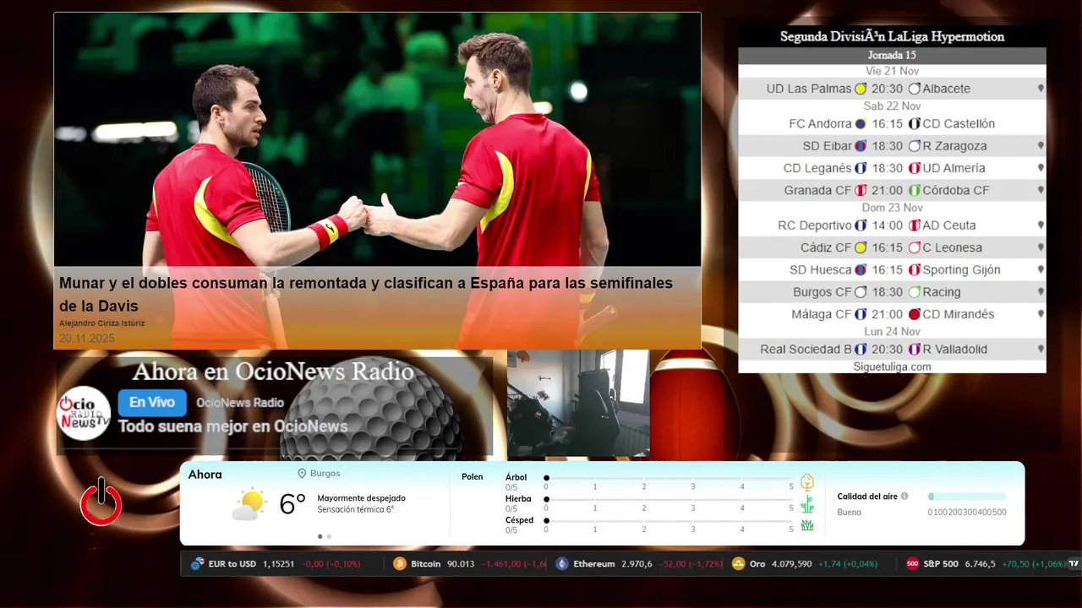Click location pin on SD Eibar row
1082x608 pixels.
(x=1041, y=146)
